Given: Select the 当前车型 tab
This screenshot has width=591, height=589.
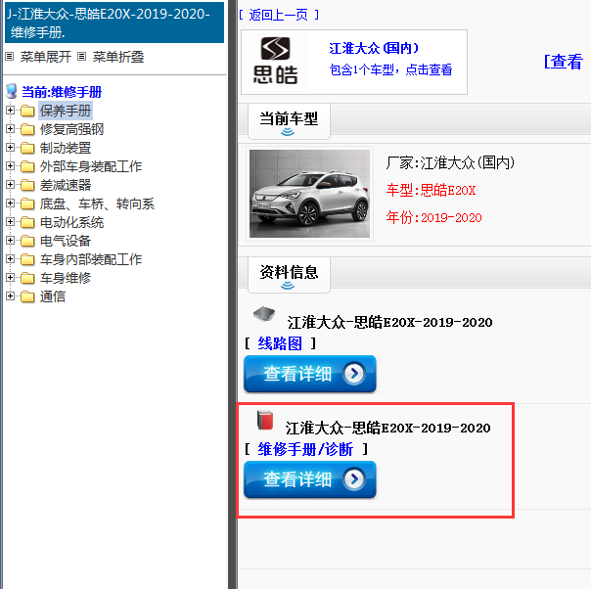Looking at the screenshot, I should [x=289, y=121].
